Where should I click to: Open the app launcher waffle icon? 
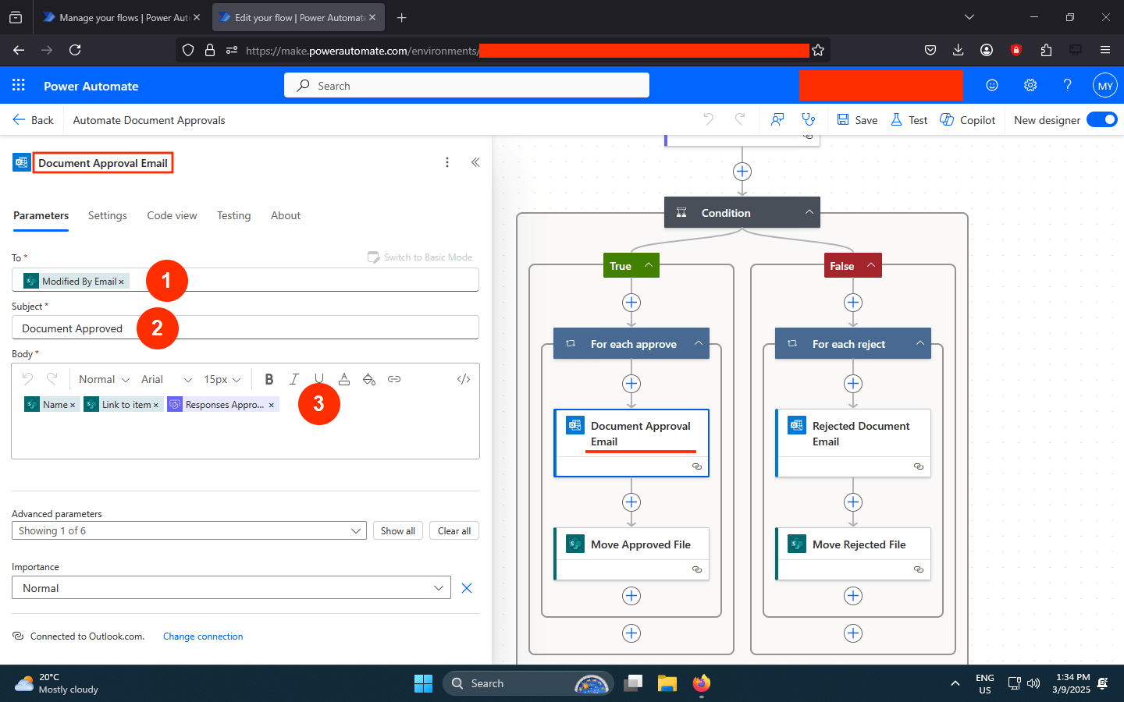point(19,85)
